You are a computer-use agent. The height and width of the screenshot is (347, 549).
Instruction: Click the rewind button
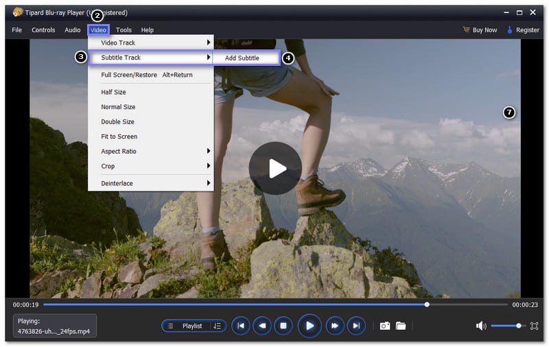262,326
